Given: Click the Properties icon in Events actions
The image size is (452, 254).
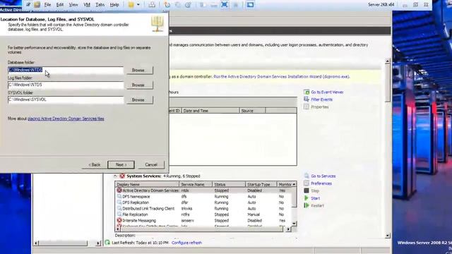Looking at the screenshot, I should [x=307, y=107].
